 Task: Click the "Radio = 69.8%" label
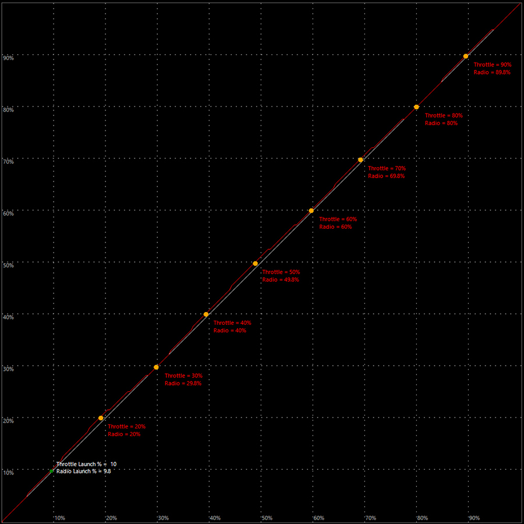(x=387, y=176)
